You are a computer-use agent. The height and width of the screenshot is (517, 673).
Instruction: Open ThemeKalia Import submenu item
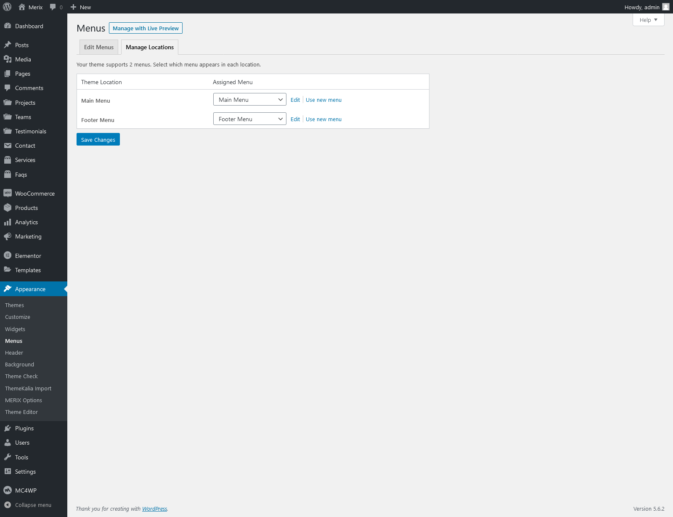click(28, 388)
